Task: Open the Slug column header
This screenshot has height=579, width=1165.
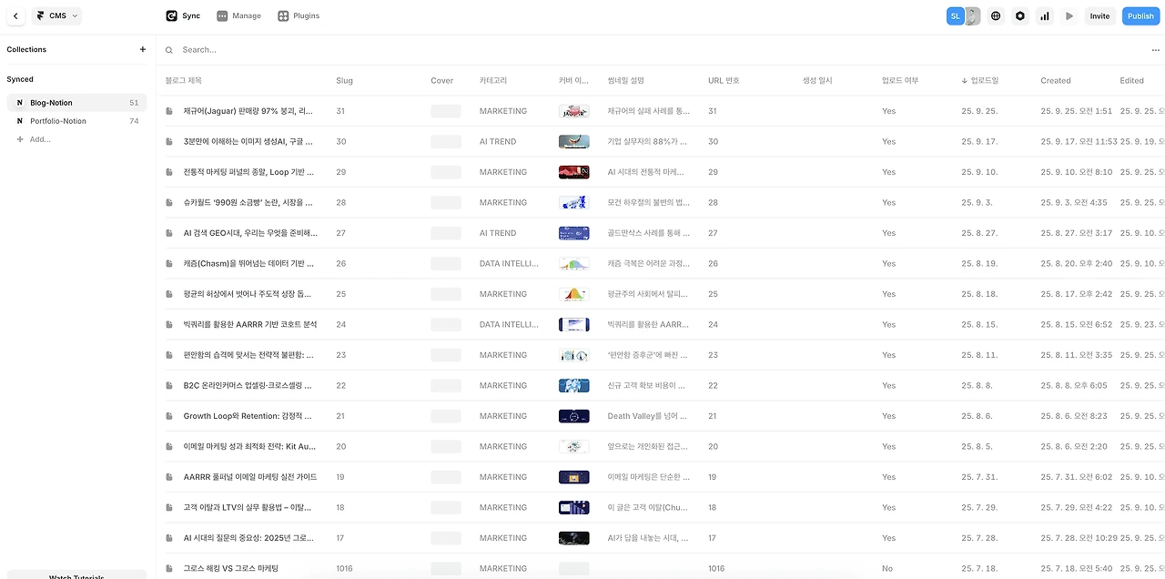Action: click(344, 80)
